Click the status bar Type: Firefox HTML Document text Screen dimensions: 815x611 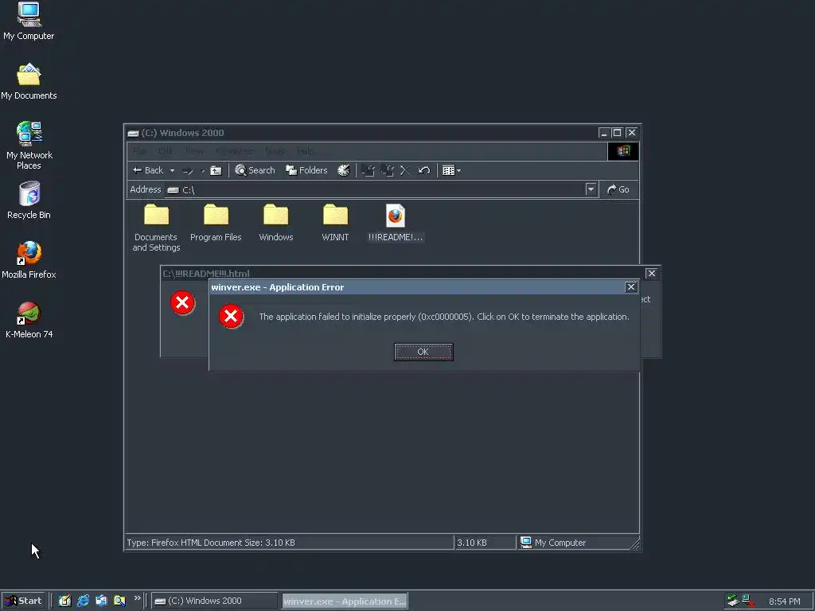coord(210,543)
